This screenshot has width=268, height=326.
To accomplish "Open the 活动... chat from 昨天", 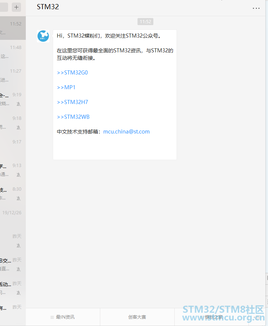I will click(x=13, y=288).
